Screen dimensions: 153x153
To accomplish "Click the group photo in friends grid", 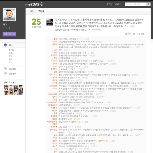I will [16, 87].
